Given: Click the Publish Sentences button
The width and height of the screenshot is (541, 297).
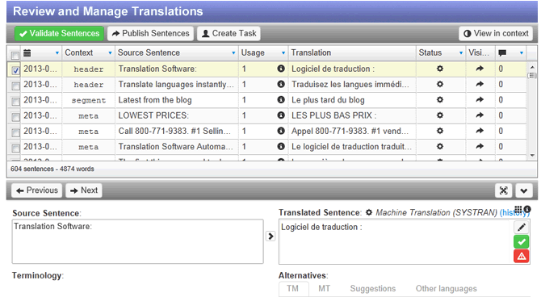Looking at the screenshot, I should click(150, 33).
